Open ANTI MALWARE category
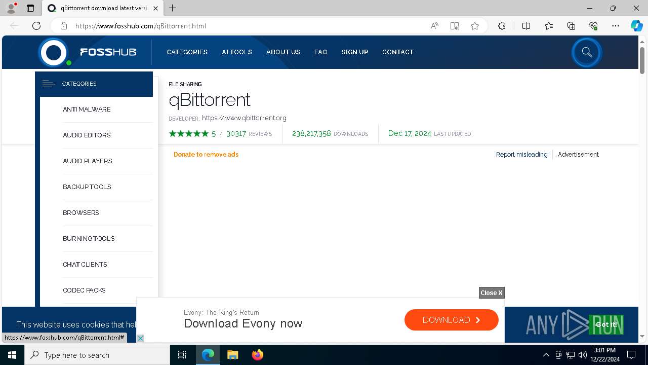The height and width of the screenshot is (365, 648). point(87,109)
